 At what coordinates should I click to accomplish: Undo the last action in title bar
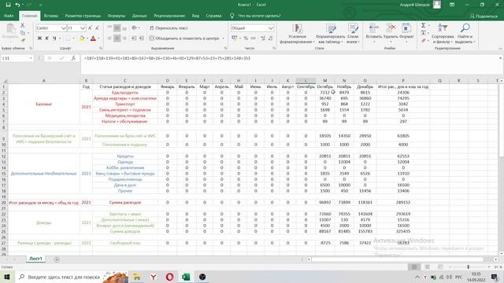(x=17, y=5)
